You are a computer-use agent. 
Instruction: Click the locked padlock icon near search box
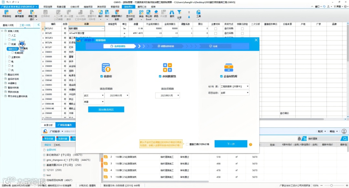[x=299, y=138]
